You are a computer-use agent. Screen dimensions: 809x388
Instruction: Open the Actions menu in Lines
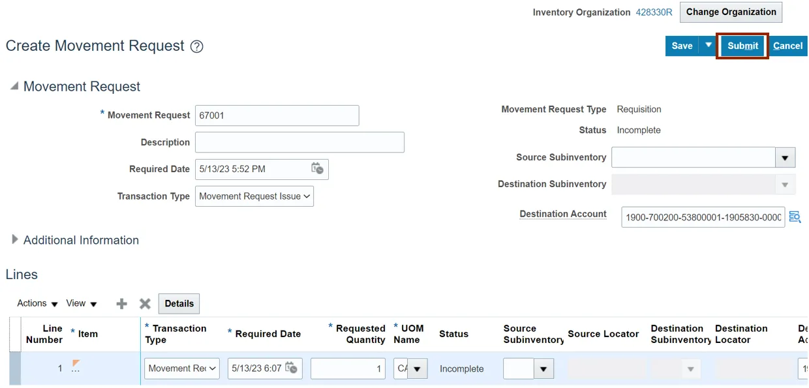(37, 304)
